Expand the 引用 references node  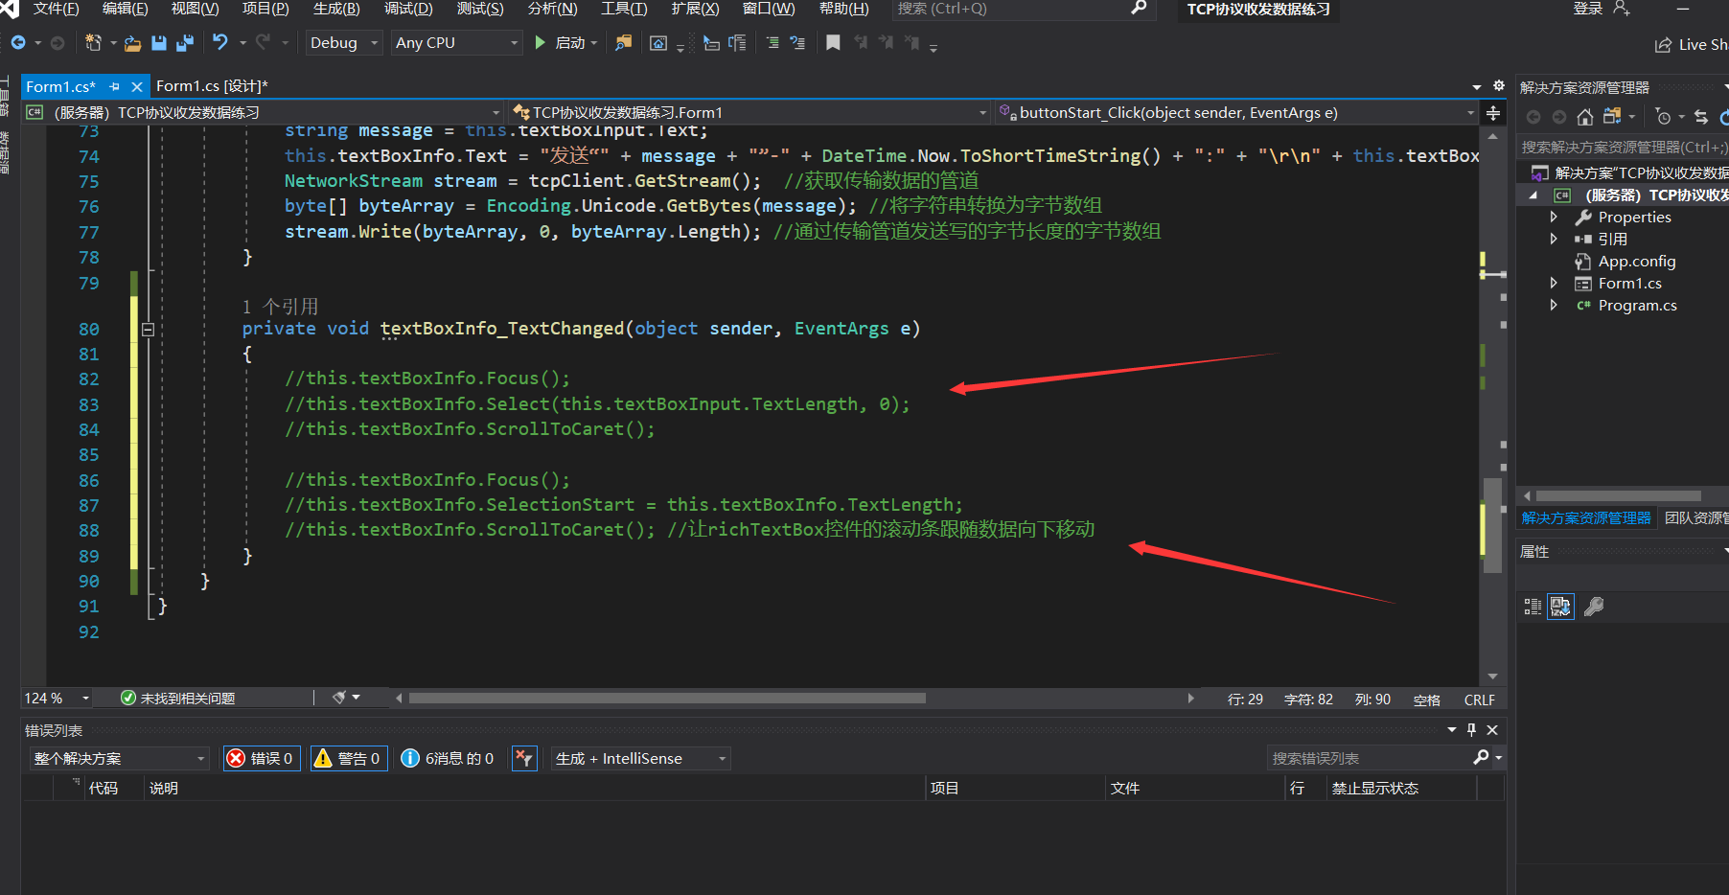click(x=1554, y=240)
